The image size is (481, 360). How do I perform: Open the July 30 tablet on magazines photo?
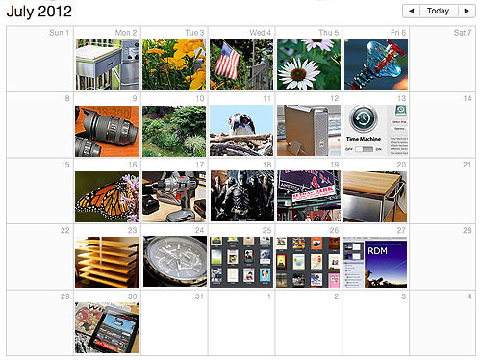pyautogui.click(x=107, y=328)
